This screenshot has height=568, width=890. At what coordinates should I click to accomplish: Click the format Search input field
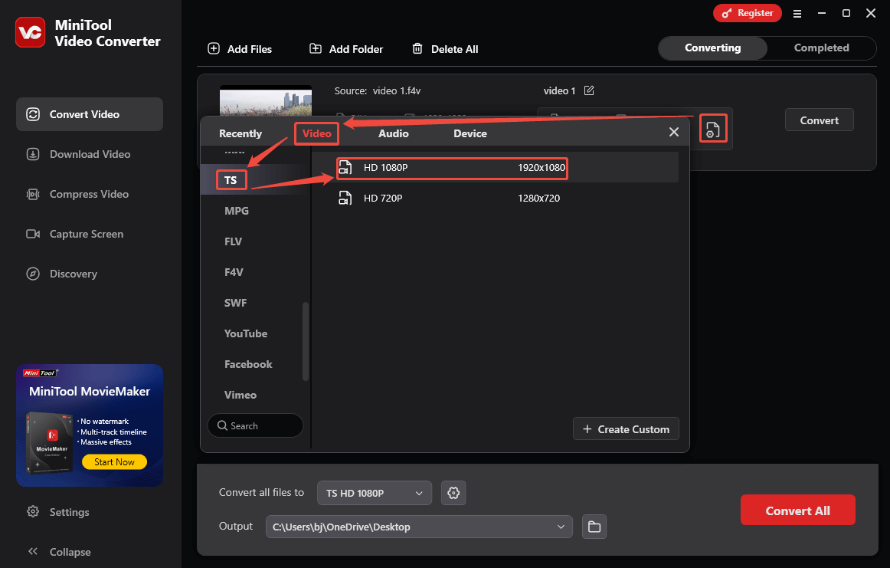click(255, 425)
